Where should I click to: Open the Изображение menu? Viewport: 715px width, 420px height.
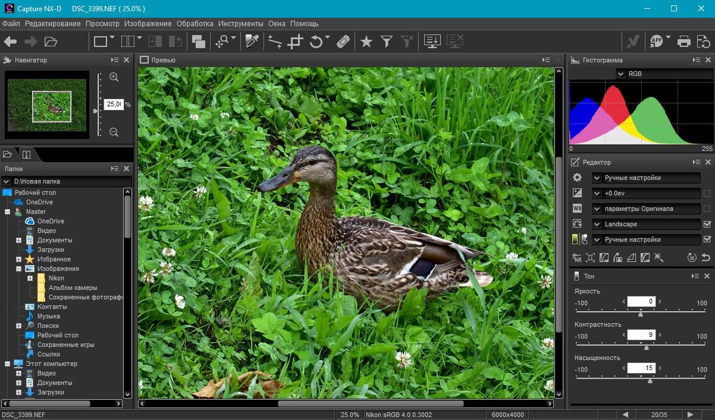[148, 24]
